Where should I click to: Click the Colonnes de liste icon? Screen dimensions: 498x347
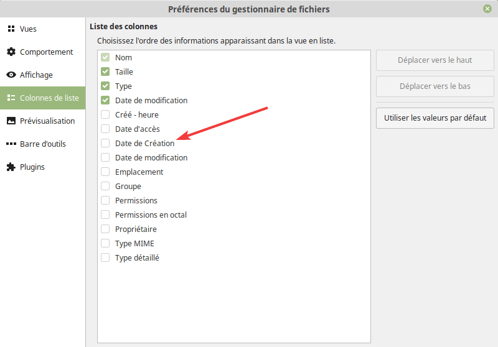11,98
